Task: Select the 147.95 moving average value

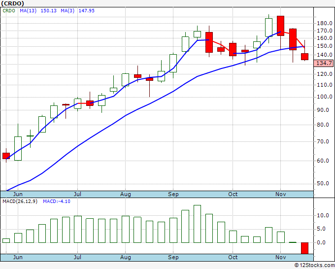Action: tap(87, 11)
